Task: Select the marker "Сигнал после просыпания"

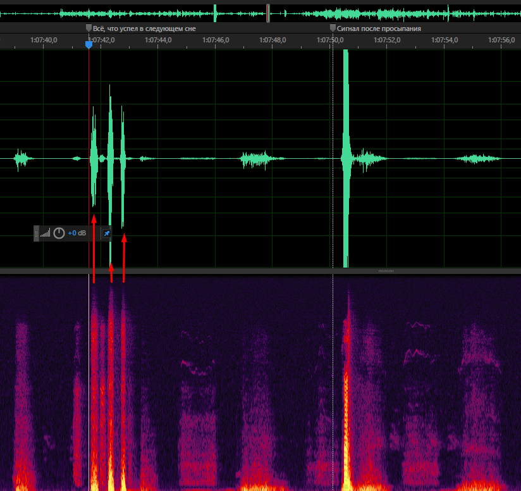Action: click(x=376, y=28)
